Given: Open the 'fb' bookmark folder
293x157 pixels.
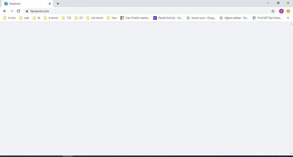Looking at the screenshot, I should click(36, 18).
